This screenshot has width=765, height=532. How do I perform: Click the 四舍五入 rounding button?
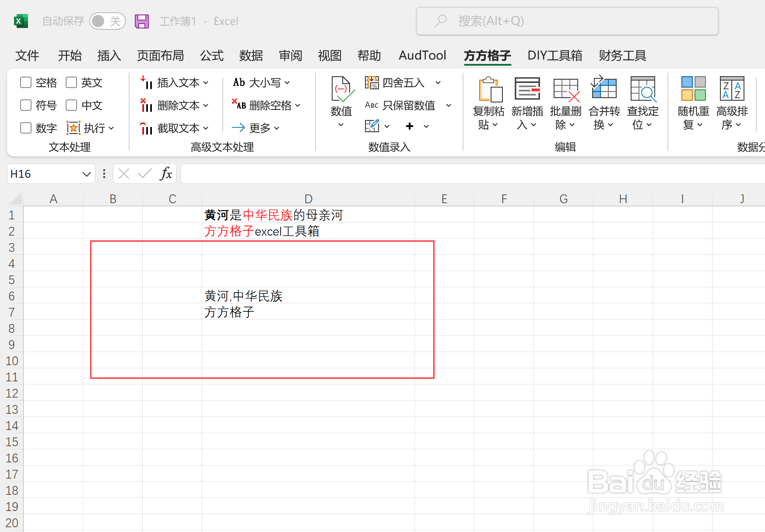(395, 82)
